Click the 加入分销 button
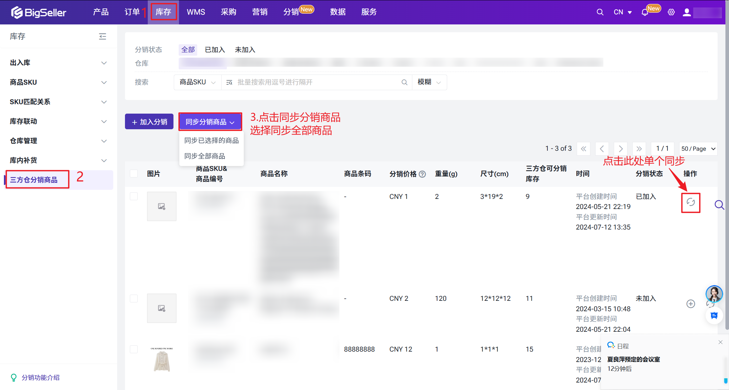729x390 pixels. point(149,122)
